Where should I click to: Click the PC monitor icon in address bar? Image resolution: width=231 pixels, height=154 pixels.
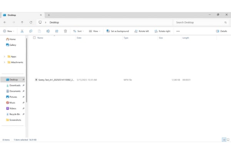point(40,22)
